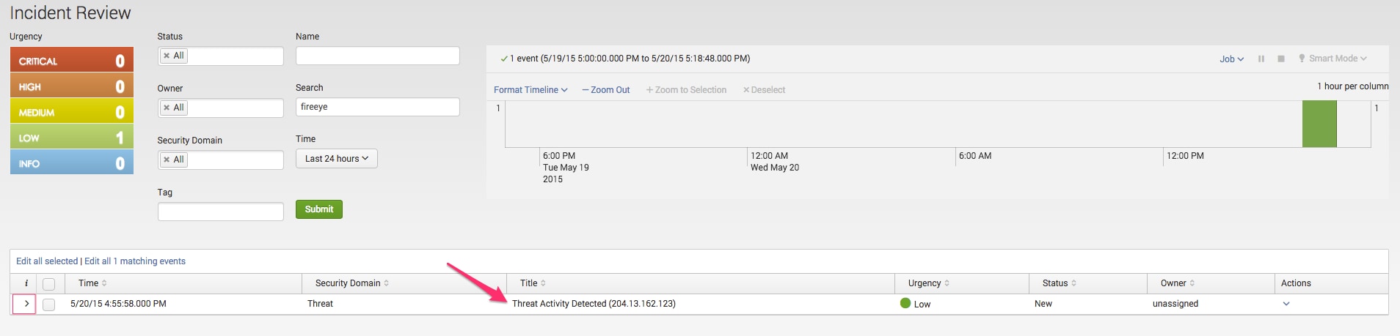1400x336 pixels.
Task: Open the Format Timeline dropdown
Action: [531, 90]
